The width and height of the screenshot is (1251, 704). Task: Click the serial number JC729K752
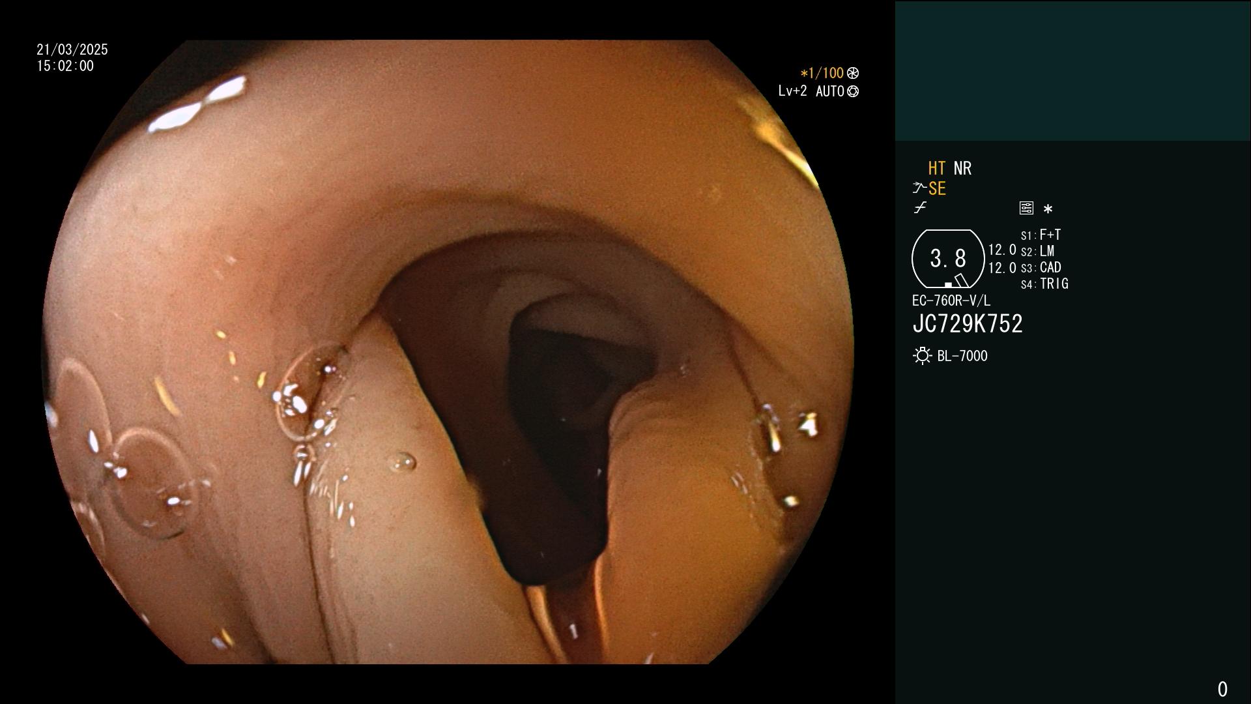pyautogui.click(x=968, y=324)
